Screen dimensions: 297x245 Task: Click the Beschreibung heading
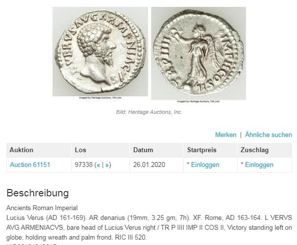pyautogui.click(x=37, y=193)
